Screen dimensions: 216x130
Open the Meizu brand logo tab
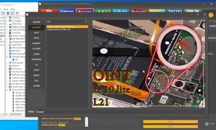pos(156,11)
